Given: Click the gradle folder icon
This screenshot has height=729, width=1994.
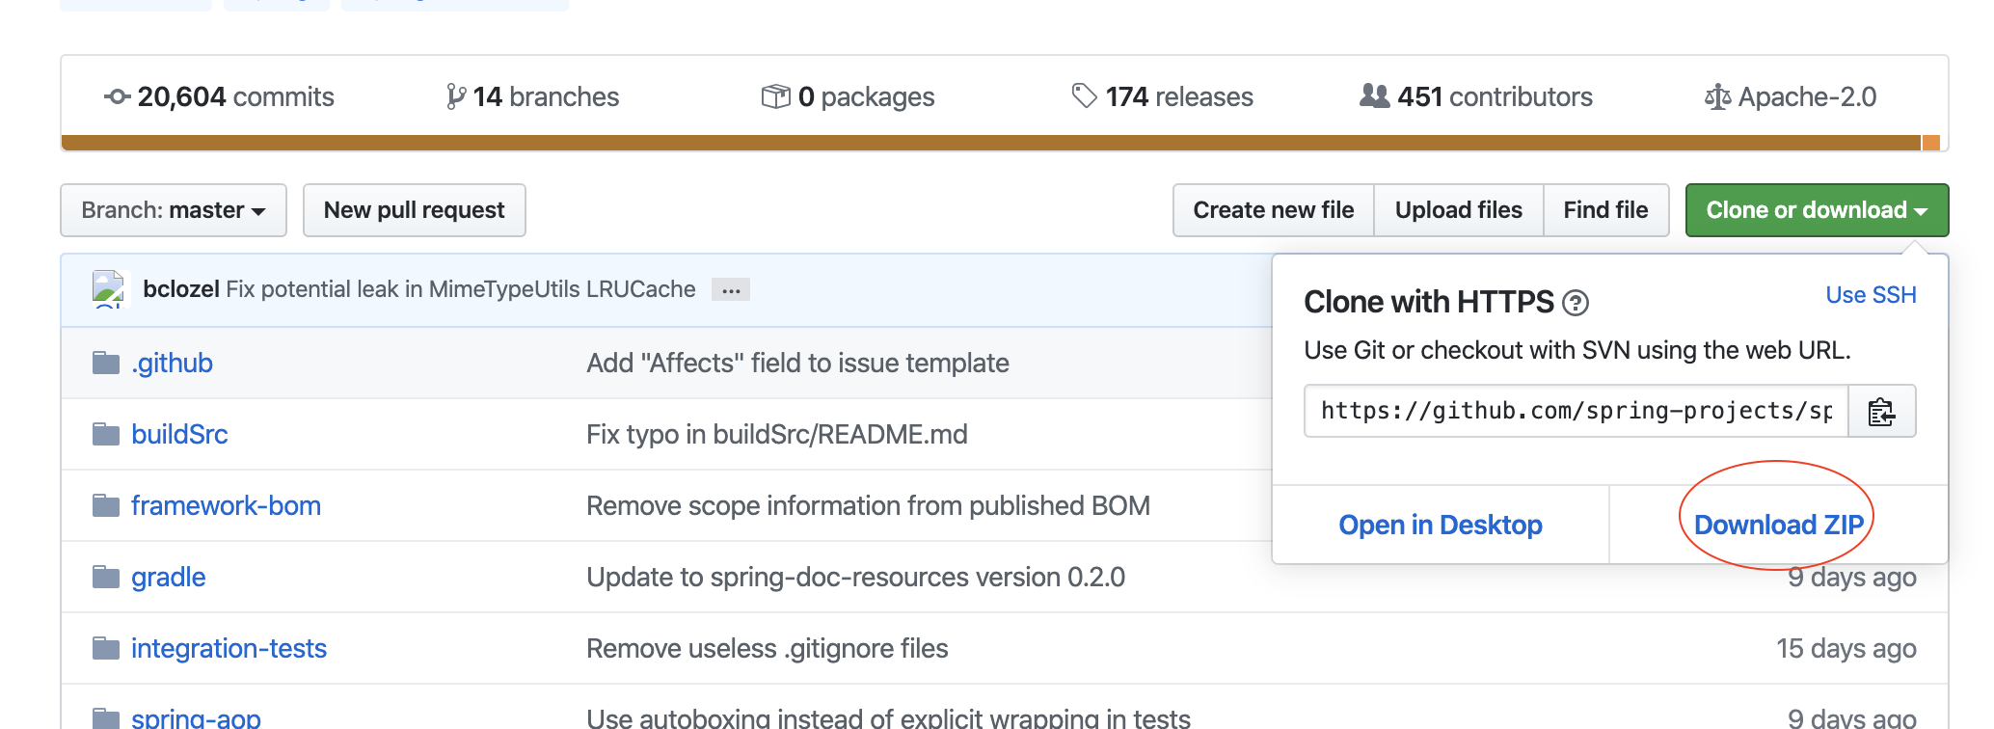Looking at the screenshot, I should pyautogui.click(x=106, y=577).
